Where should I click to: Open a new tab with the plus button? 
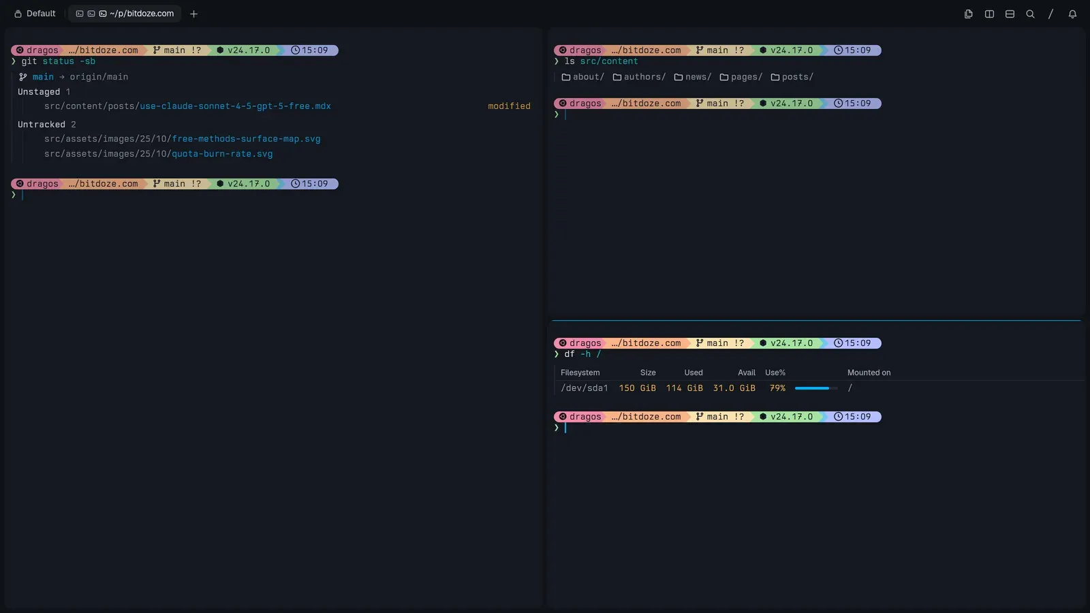click(193, 14)
